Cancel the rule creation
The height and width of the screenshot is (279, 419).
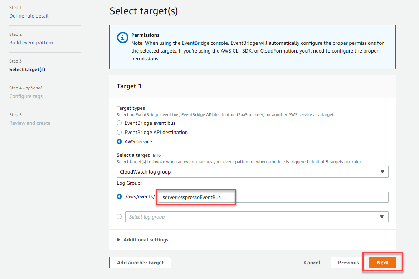point(312,263)
